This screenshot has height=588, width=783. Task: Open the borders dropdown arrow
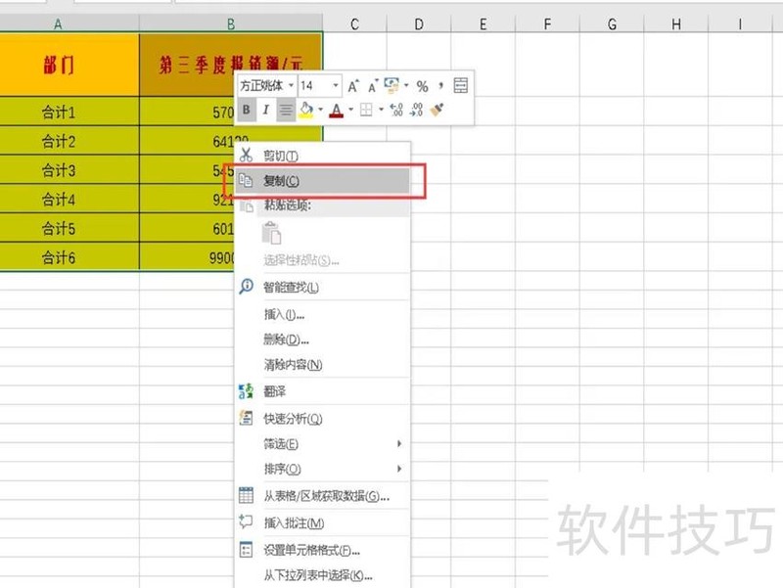[381, 110]
